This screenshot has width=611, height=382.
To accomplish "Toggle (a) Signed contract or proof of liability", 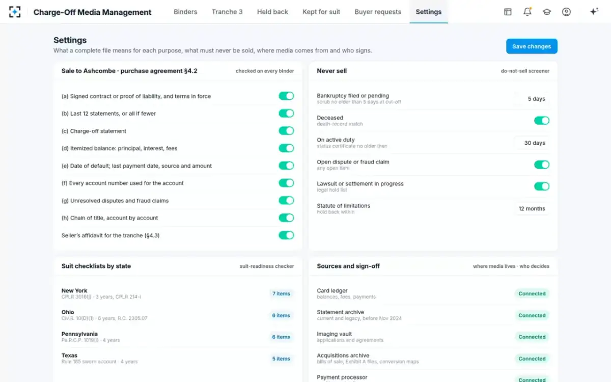I will 286,96.
